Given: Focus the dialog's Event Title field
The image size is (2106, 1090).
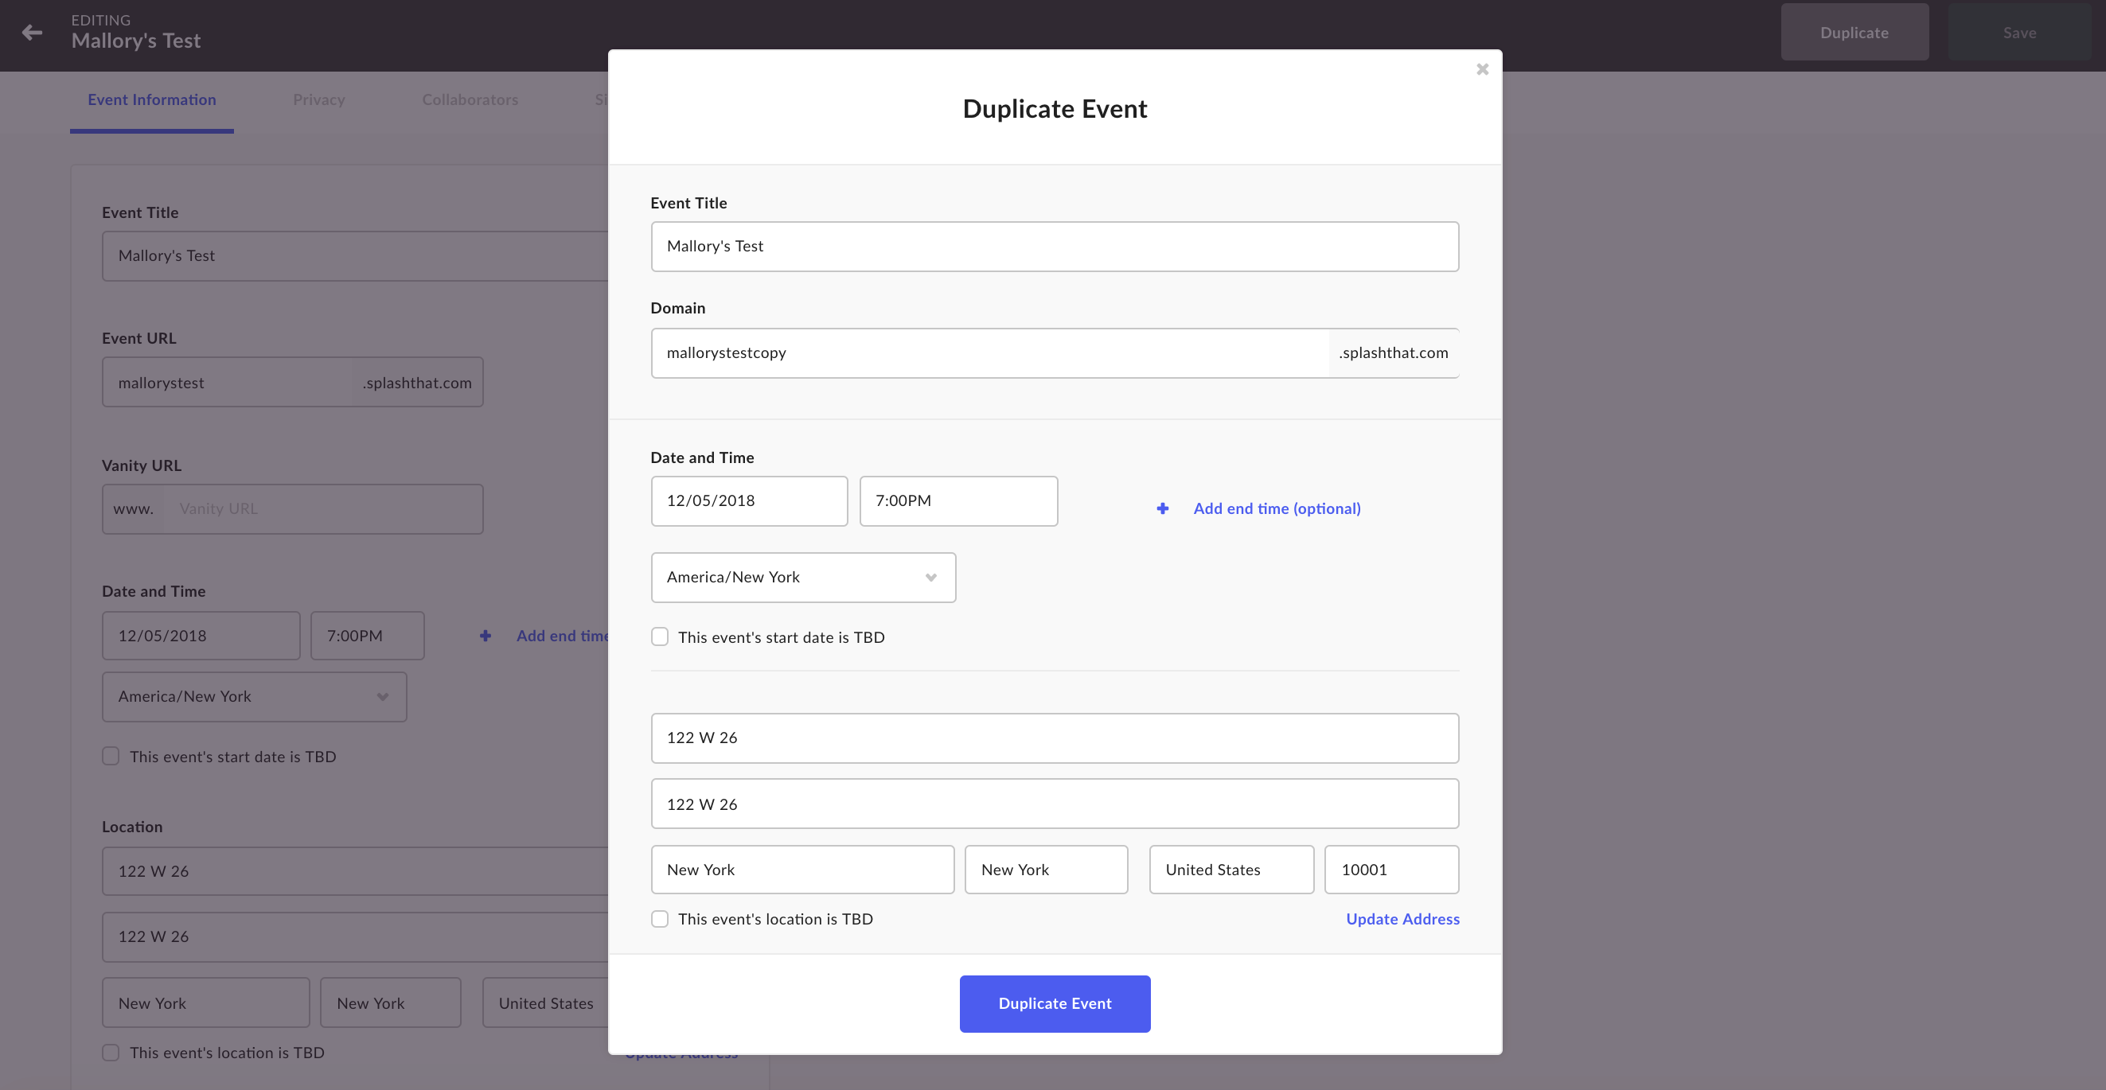Looking at the screenshot, I should (x=1055, y=246).
